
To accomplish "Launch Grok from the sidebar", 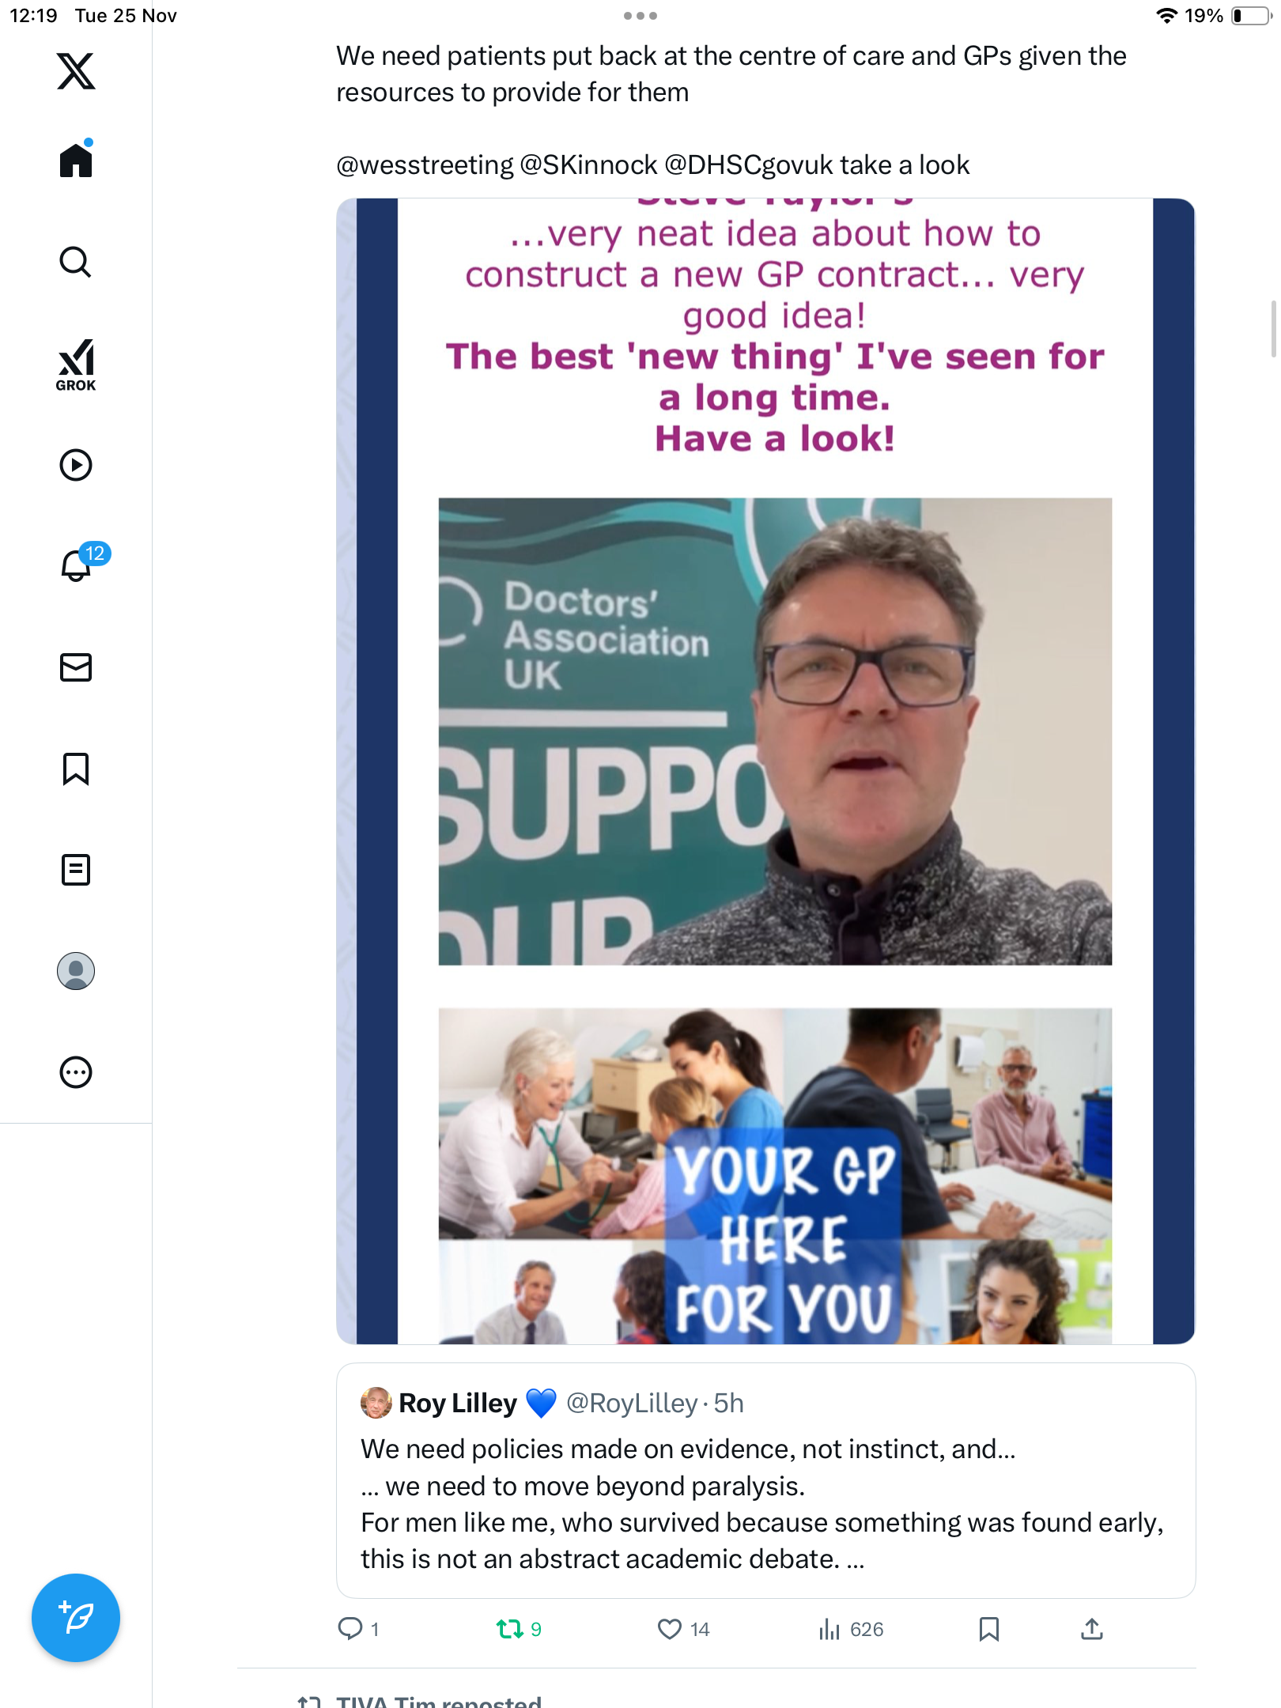I will click(76, 365).
